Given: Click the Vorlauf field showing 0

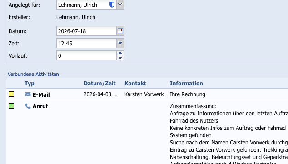Looking at the screenshot, I should (86, 55).
